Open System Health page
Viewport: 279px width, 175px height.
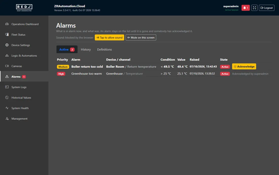coord(20,108)
